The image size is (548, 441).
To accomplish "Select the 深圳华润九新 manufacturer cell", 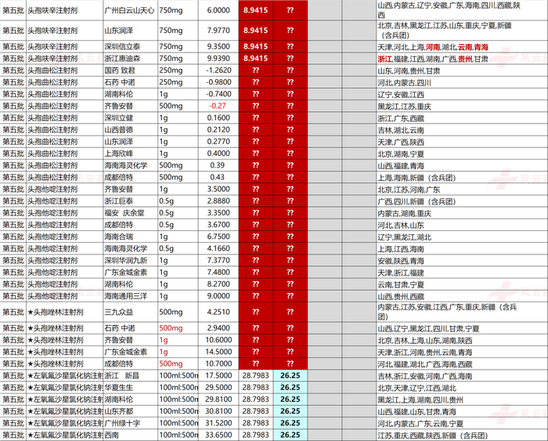I will click(x=131, y=261).
